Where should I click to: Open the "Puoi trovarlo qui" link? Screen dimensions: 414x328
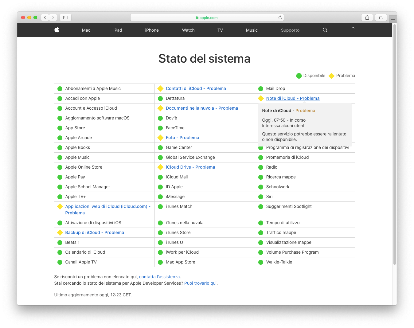point(200,283)
